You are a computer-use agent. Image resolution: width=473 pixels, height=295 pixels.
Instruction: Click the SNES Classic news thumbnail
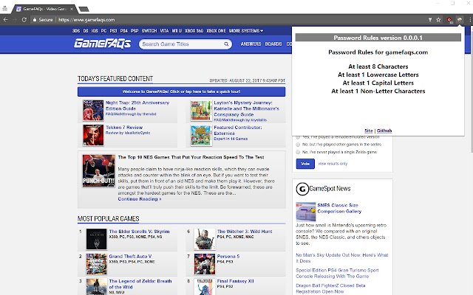click(x=306, y=212)
